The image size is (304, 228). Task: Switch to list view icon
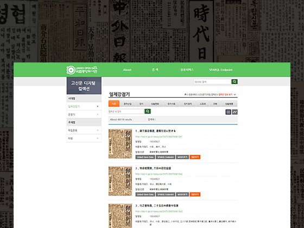(x=228, y=112)
